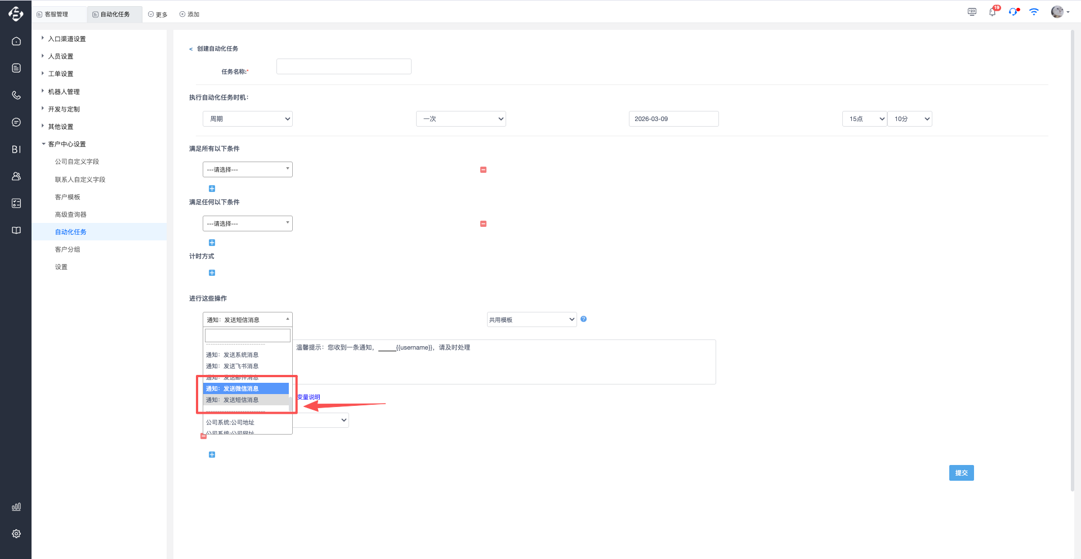This screenshot has height=559, width=1081.
Task: Switch to the 客服管理 tab
Action: point(56,14)
